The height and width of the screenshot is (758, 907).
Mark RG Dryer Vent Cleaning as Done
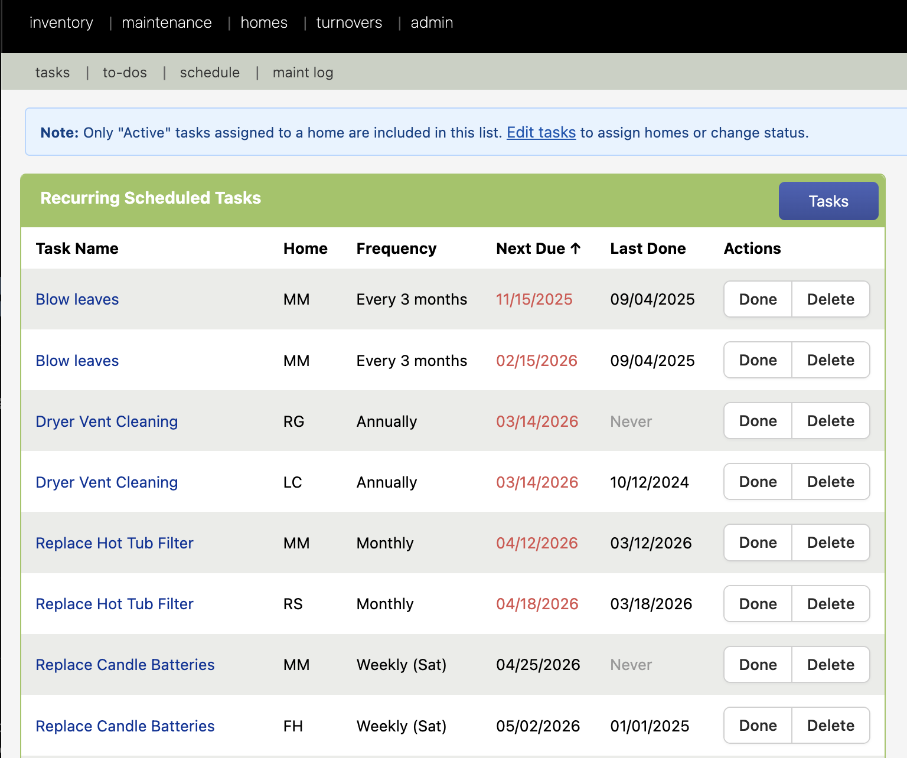(758, 421)
